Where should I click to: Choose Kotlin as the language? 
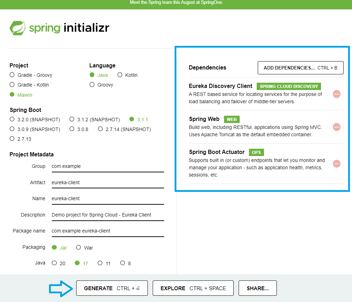tap(127, 75)
